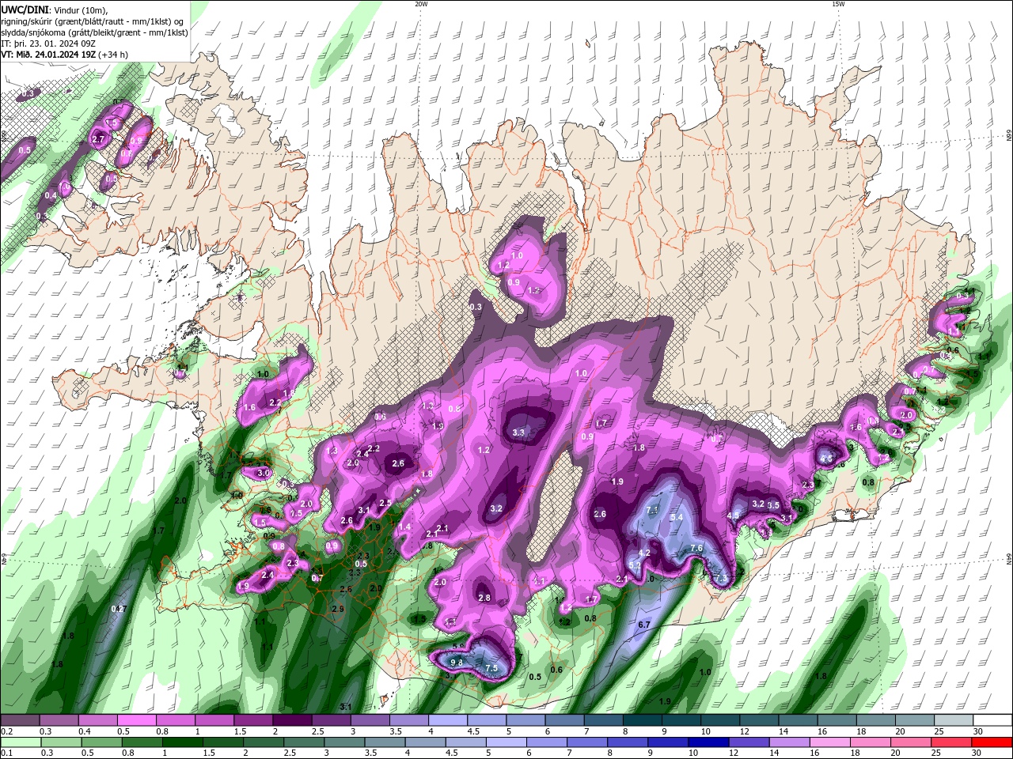The width and height of the screenshot is (1013, 759).
Task: Click the 3.3 snowfall value on the map
Action: [x=519, y=432]
